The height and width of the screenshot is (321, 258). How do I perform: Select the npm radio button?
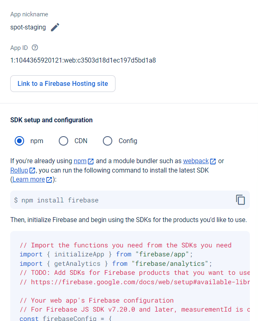(20, 141)
